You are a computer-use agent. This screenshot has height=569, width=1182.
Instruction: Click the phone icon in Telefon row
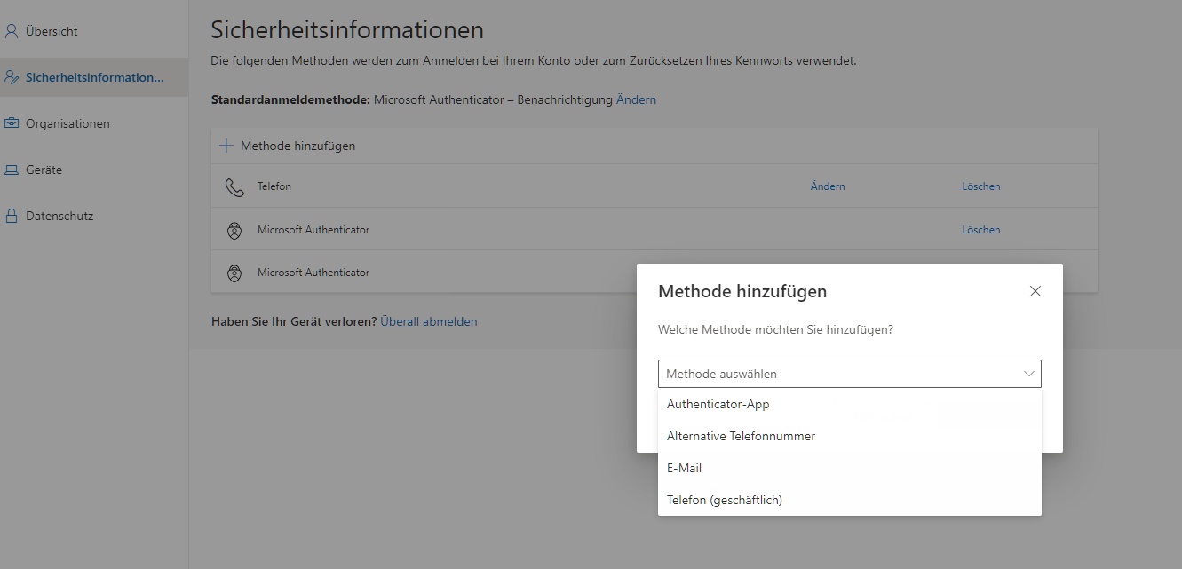click(x=234, y=187)
